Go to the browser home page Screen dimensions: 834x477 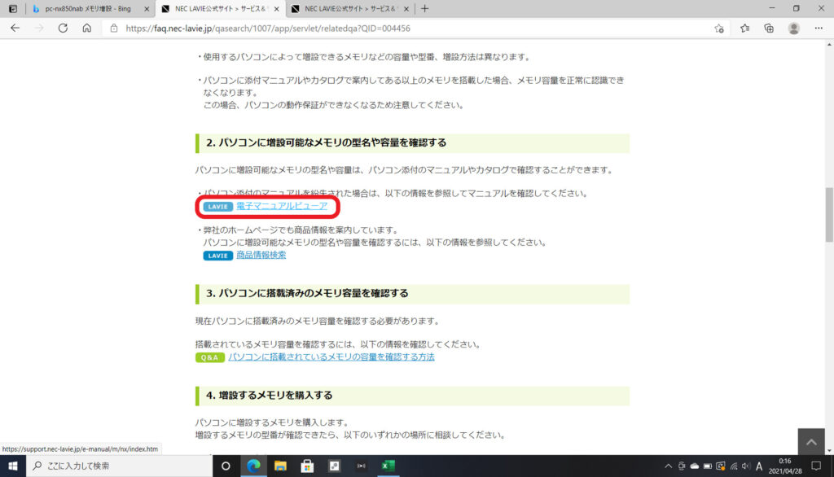coord(86,28)
